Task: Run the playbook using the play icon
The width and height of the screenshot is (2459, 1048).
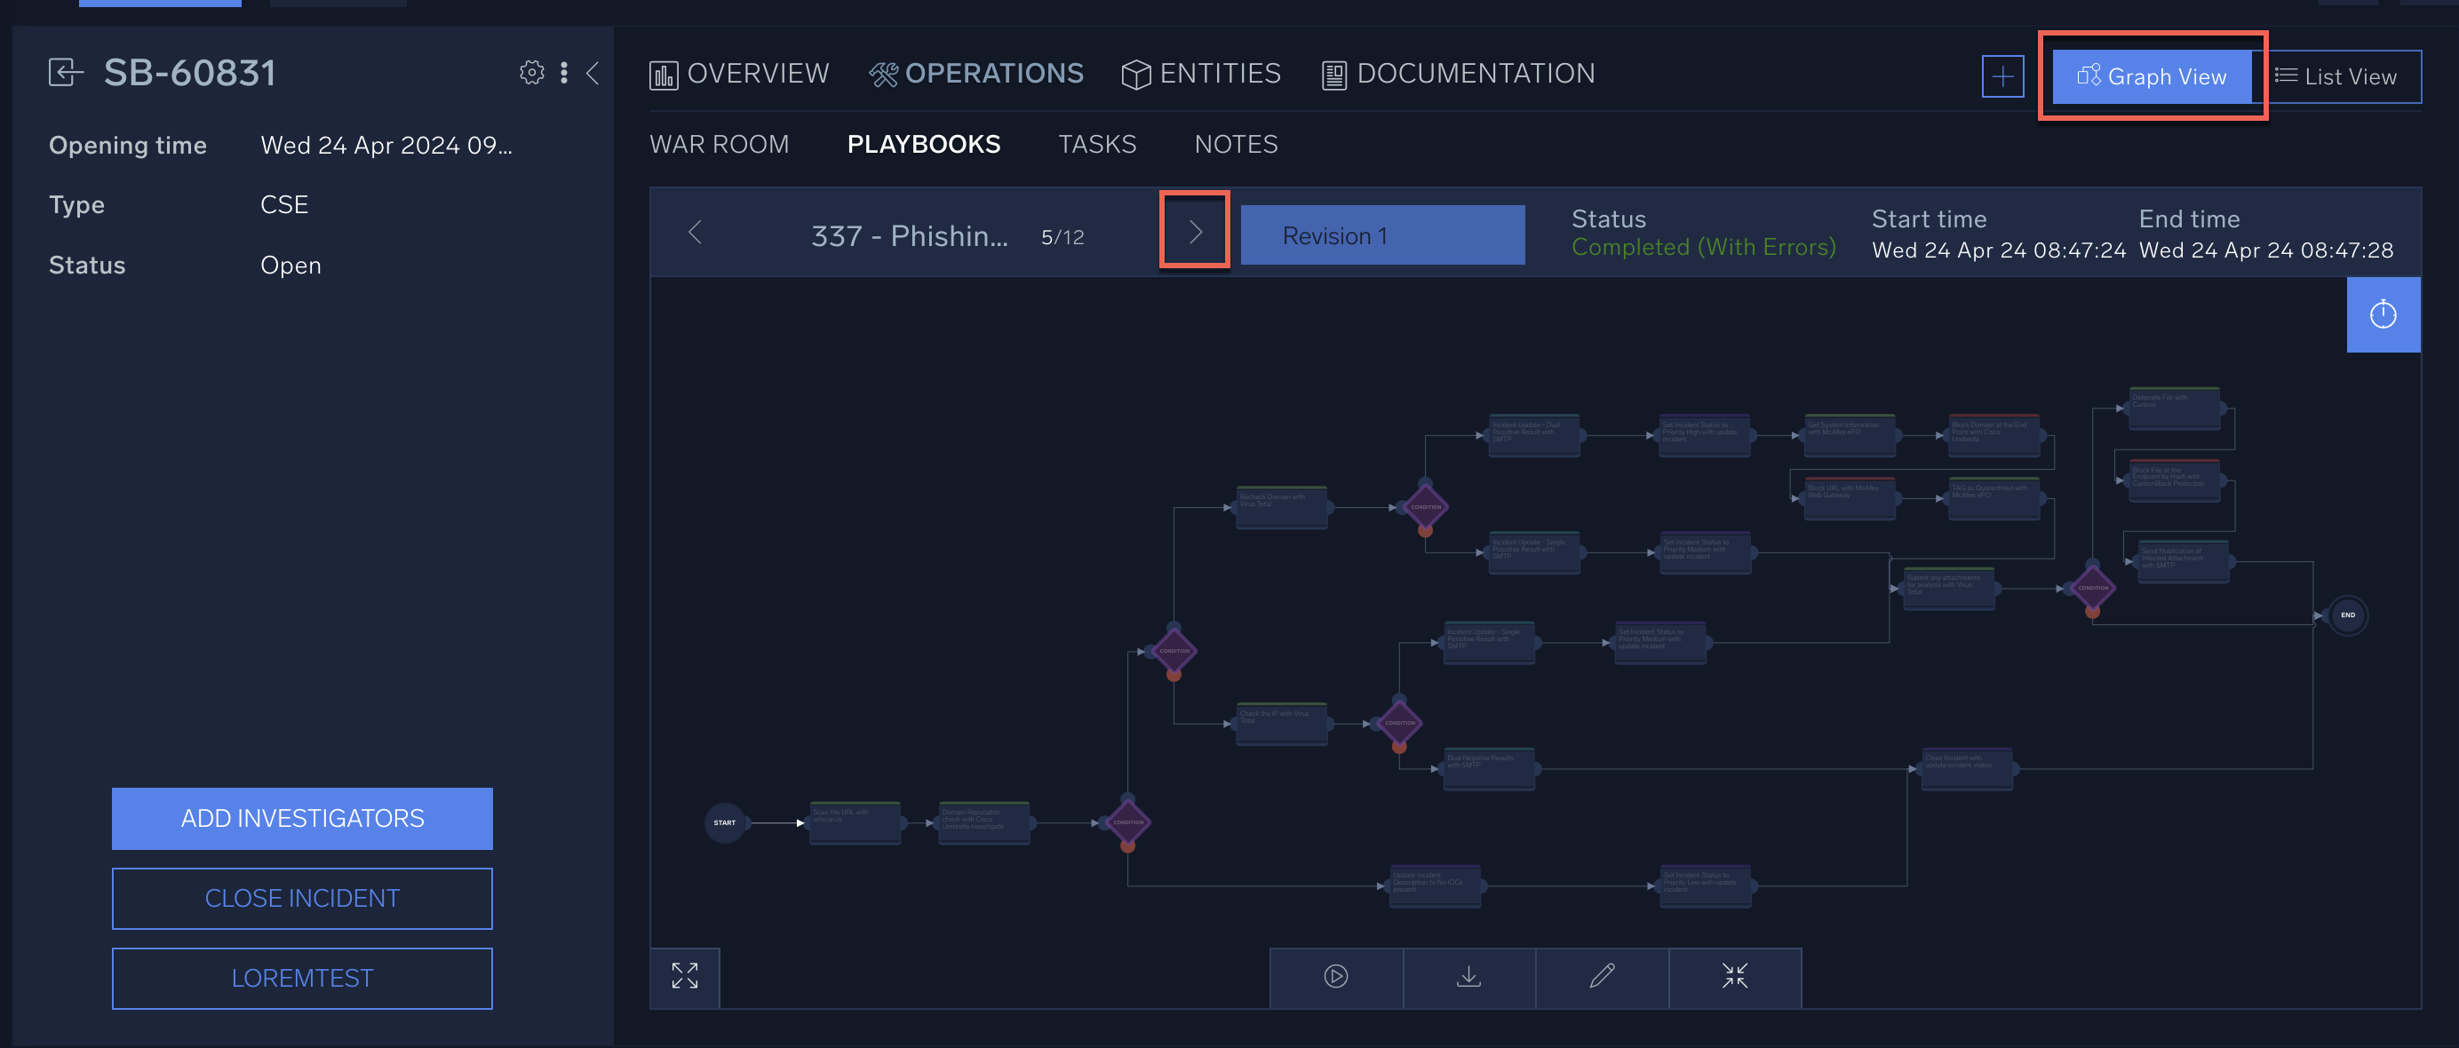Action: click(x=1335, y=976)
